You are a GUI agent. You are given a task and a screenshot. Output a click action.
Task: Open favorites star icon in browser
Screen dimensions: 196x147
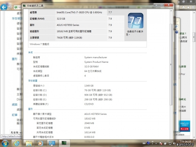188,7
